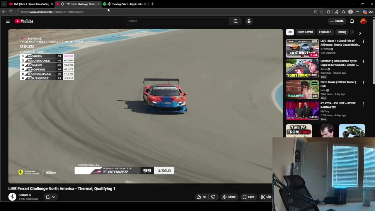Viewport: 375px width, 211px height.
Task: Open Copilot Chat sidebar
Action: coord(368,12)
